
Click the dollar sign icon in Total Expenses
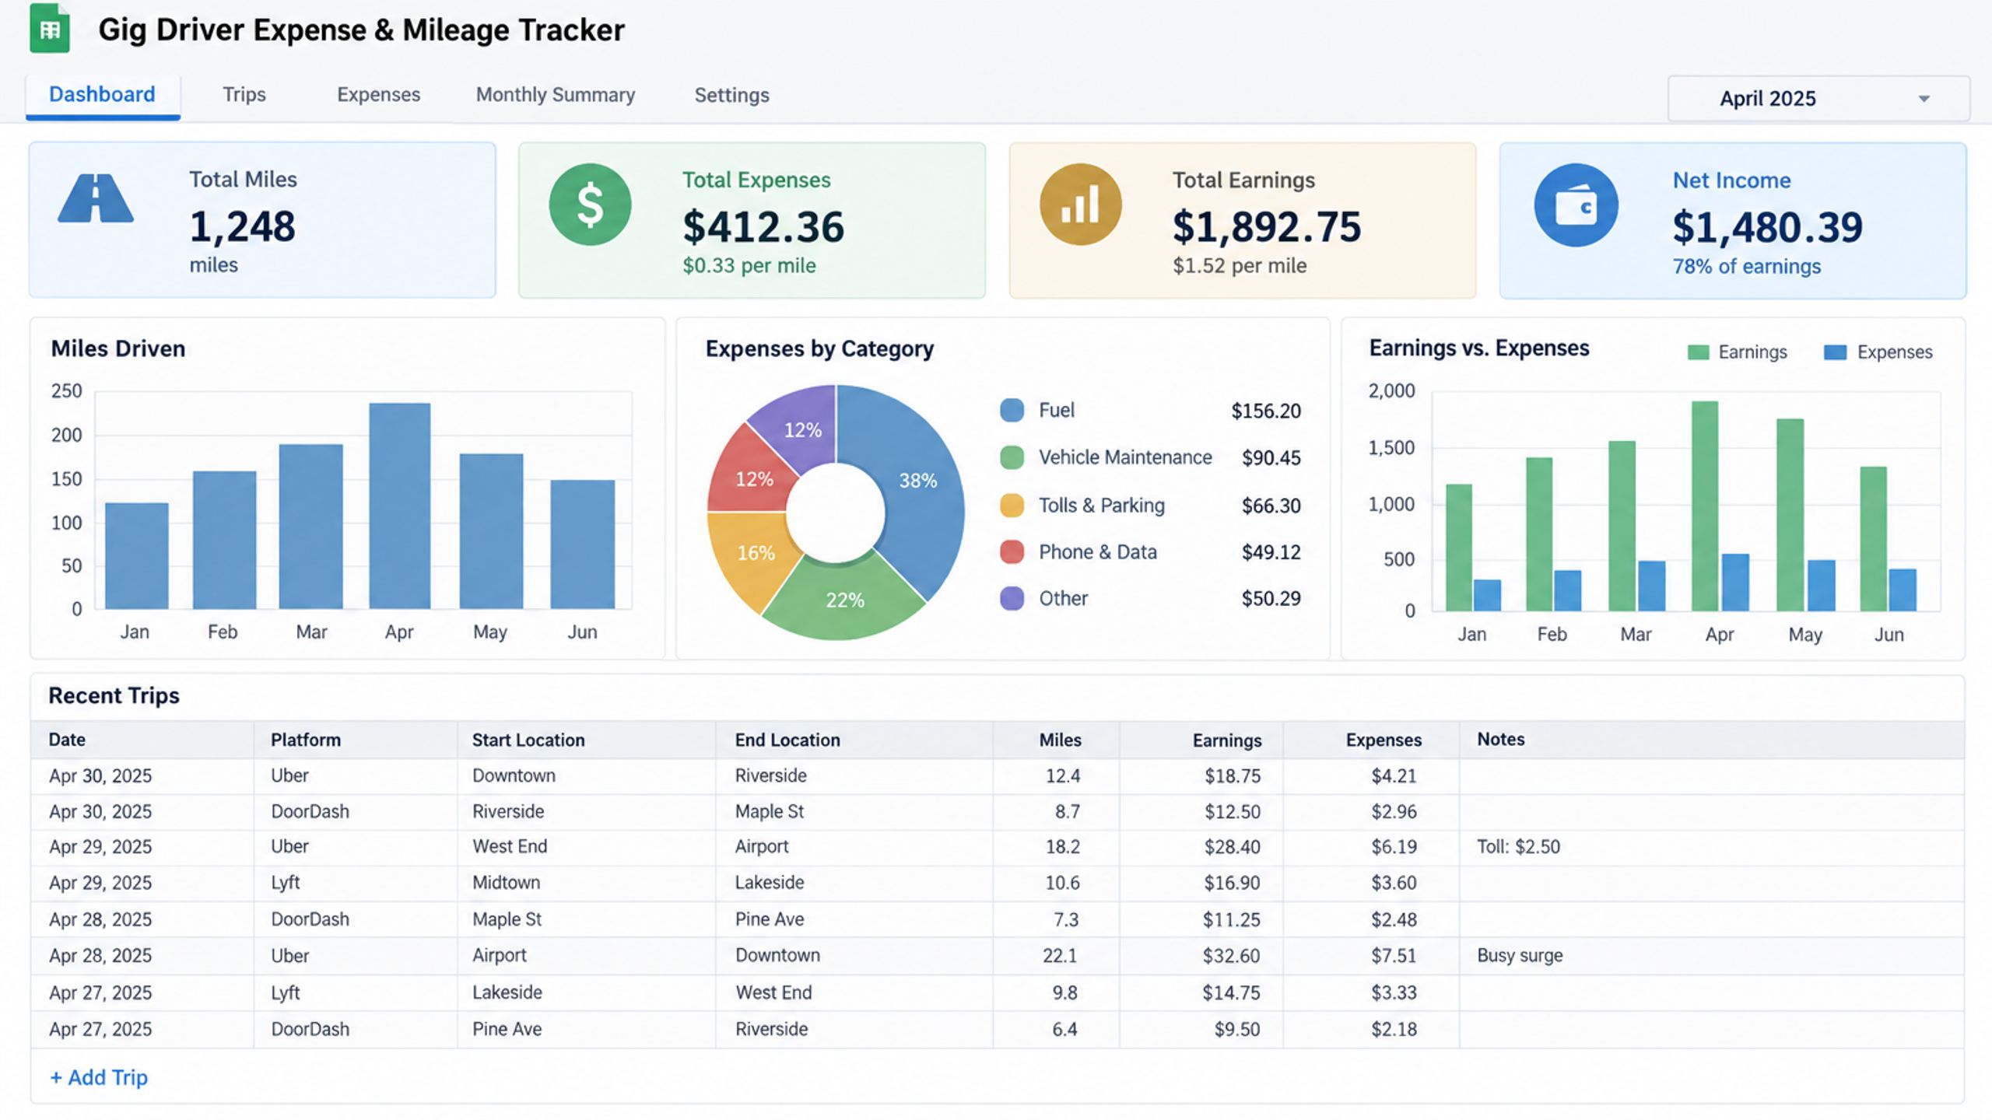pos(590,205)
